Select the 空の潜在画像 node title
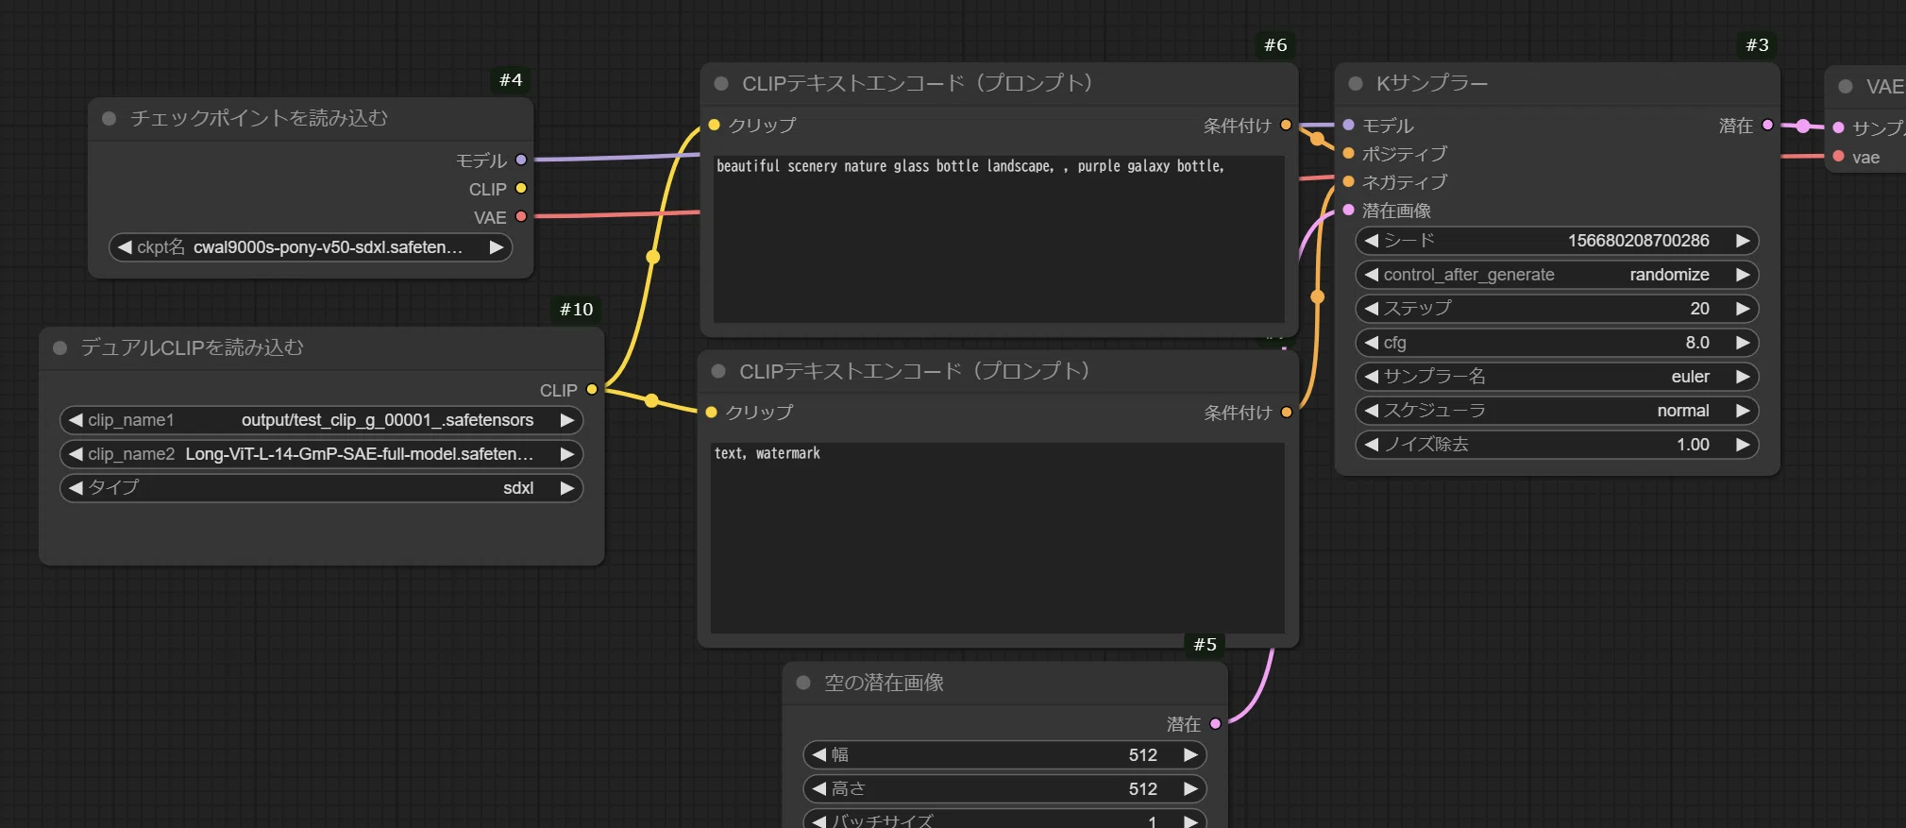Screen dimensions: 1906x828 click(x=884, y=683)
